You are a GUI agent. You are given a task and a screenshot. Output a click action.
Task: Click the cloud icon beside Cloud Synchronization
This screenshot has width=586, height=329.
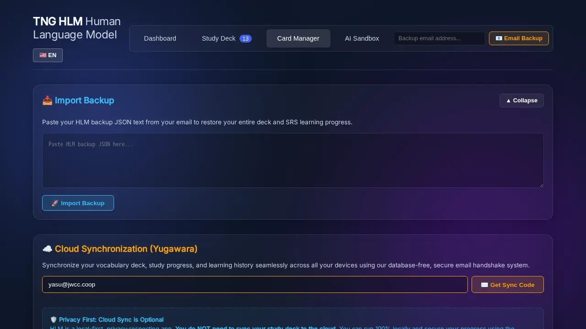click(47, 249)
